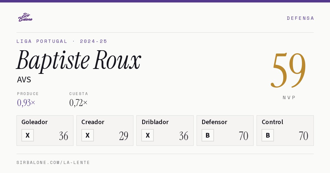Viewport: 330px width, 173px height.
Task: Click the B grade badge in Control
Action: pos(268,135)
